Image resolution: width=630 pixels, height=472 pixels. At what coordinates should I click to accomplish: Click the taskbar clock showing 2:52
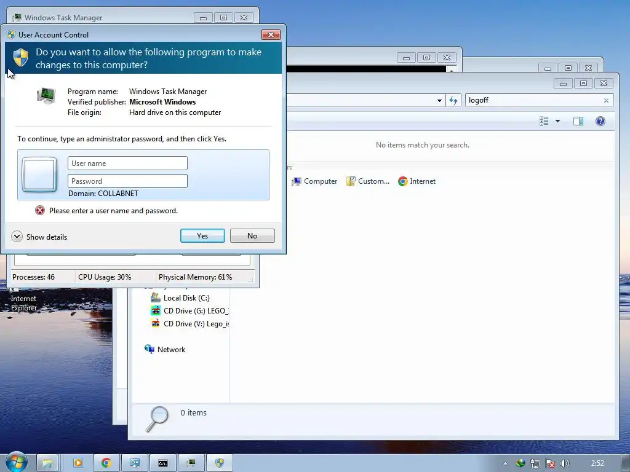(597, 463)
